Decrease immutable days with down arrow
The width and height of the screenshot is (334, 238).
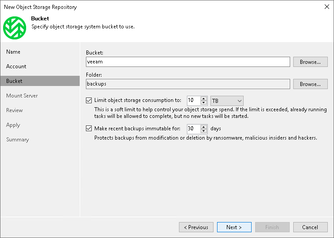click(x=204, y=131)
